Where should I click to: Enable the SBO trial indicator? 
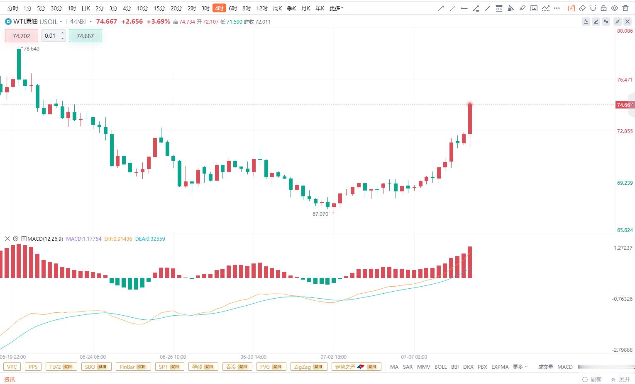96,367
